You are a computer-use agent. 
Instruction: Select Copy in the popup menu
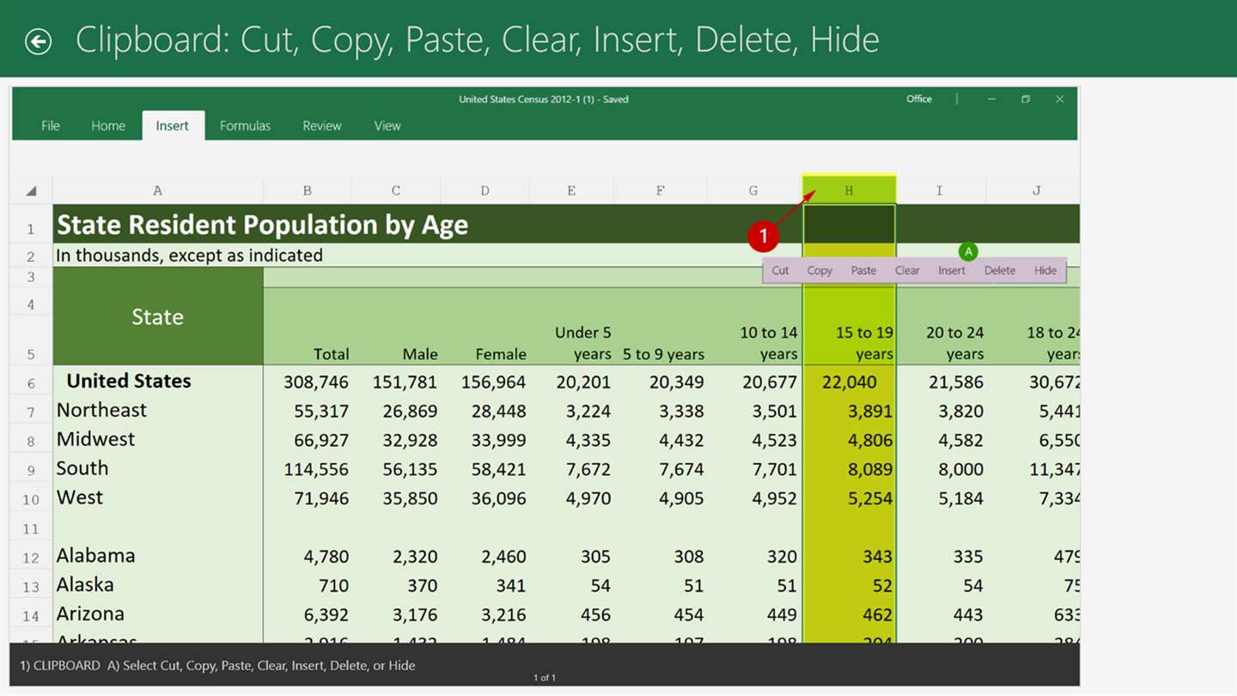820,271
